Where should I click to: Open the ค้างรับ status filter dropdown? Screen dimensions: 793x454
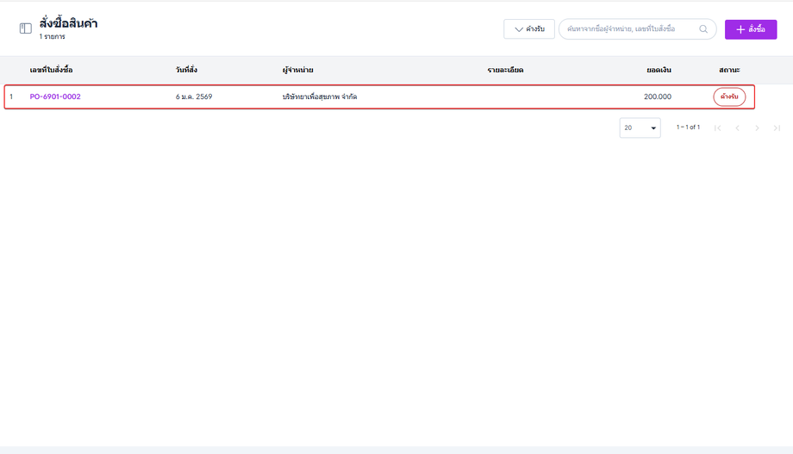(529, 28)
